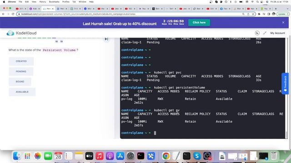The image size is (291, 163).
Task: Open the Apple menu
Action: [x=4, y=2]
